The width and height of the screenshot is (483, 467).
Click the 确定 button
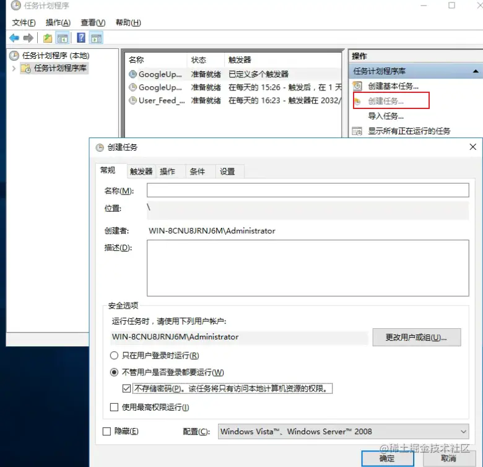click(x=387, y=459)
